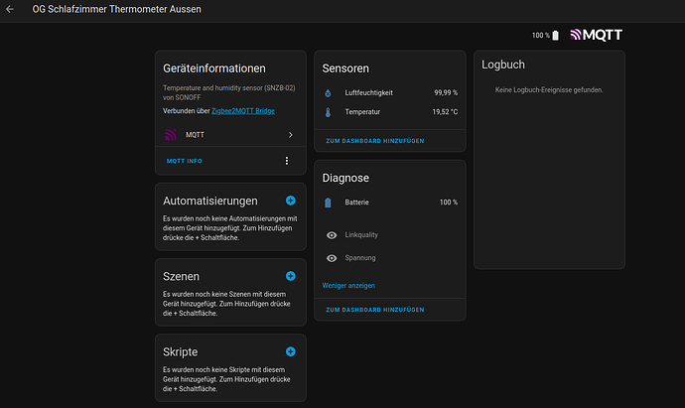The image size is (685, 408).
Task: Click the eye icon next to Linkquality
Action: point(332,235)
